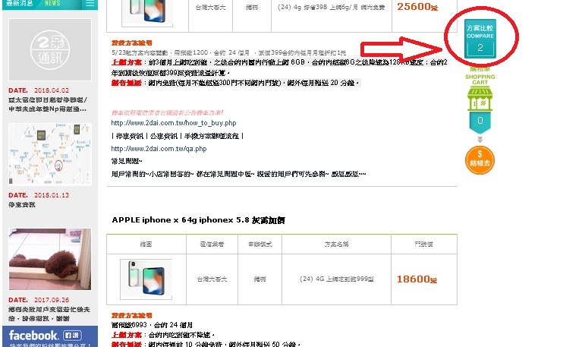Screen dimensions: 582x347
Task: Select the NEWS header tab
Action: click(52, 3)
